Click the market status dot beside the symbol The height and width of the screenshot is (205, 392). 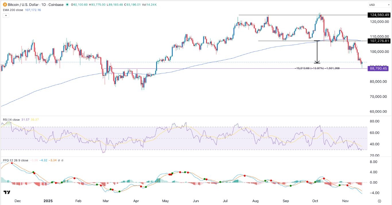tap(67, 5)
